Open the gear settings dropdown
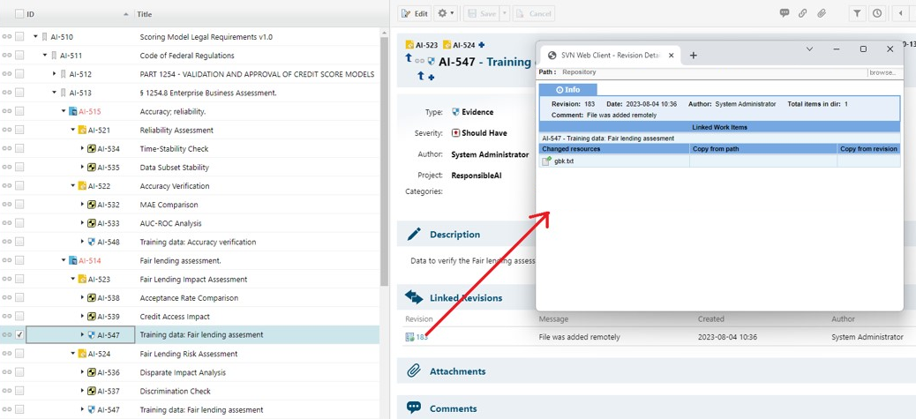This screenshot has width=916, height=419. [x=446, y=13]
